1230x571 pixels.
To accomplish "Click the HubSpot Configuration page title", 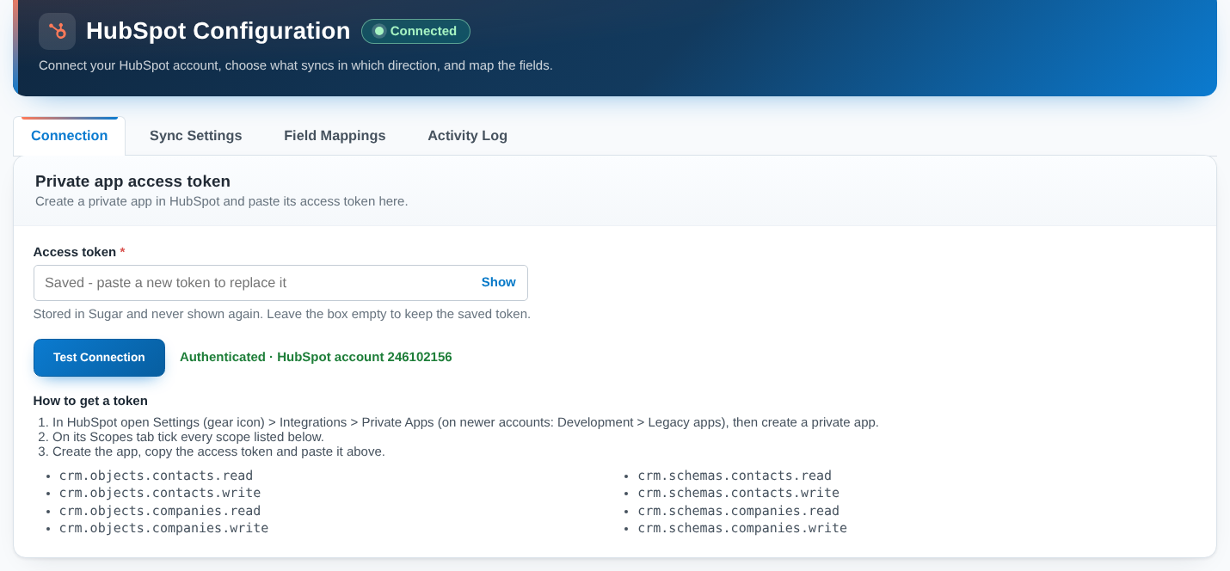I will pyautogui.click(x=218, y=31).
